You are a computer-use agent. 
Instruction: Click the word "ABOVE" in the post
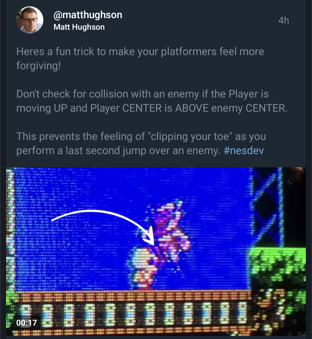[x=192, y=108]
